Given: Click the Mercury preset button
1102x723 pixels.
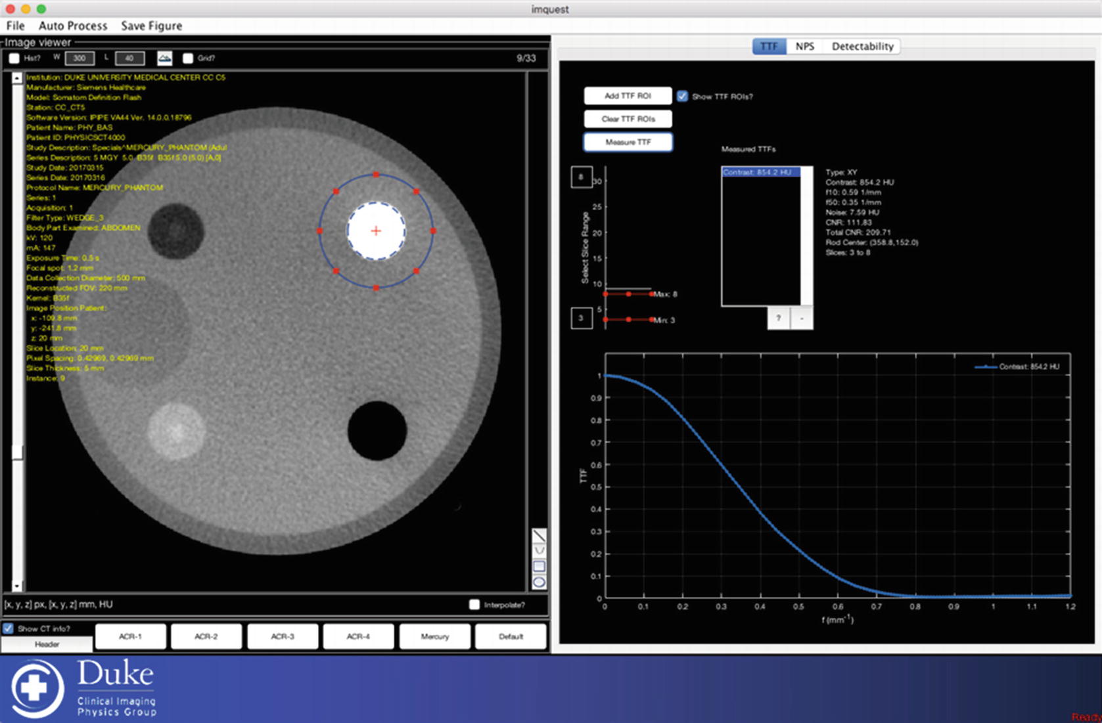Looking at the screenshot, I should (x=434, y=636).
